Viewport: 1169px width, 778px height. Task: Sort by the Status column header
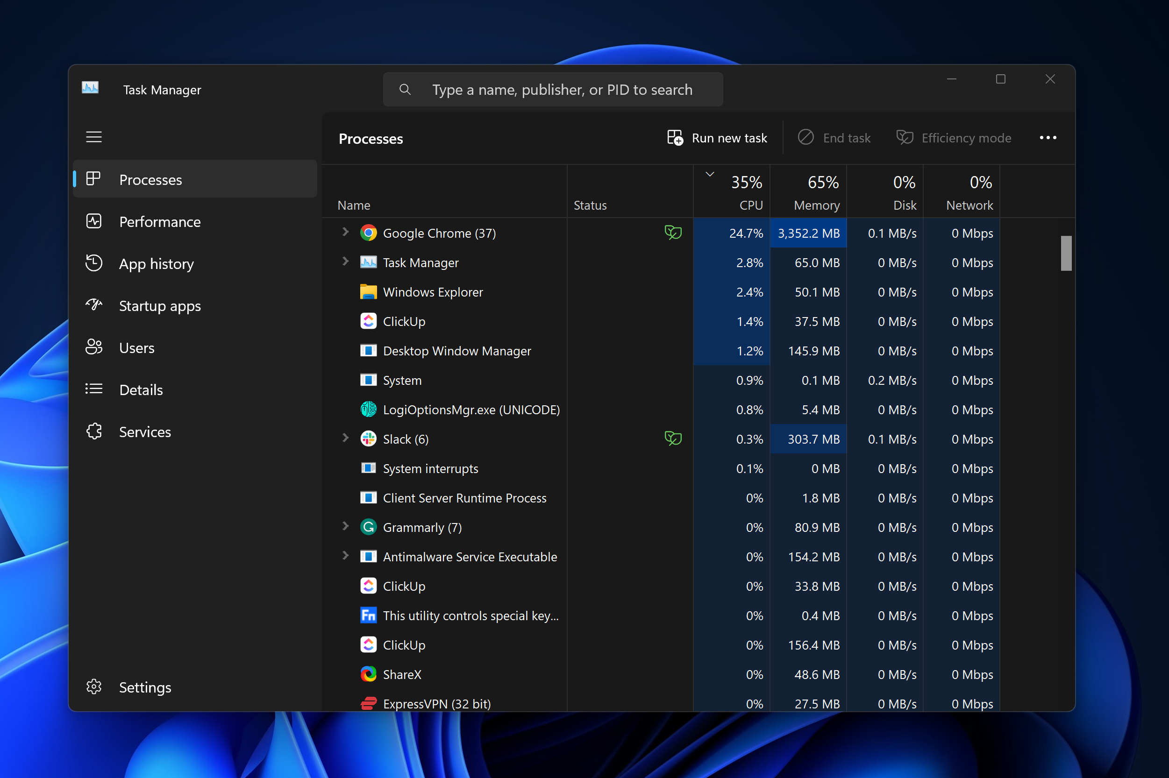point(630,191)
